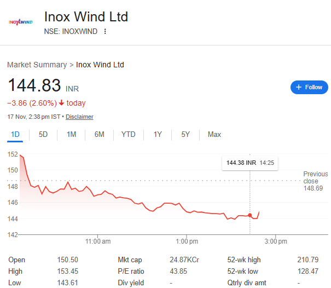This screenshot has height=288, width=331.
Task: Select the 1D chart range tab
Action: pyautogui.click(x=15, y=134)
